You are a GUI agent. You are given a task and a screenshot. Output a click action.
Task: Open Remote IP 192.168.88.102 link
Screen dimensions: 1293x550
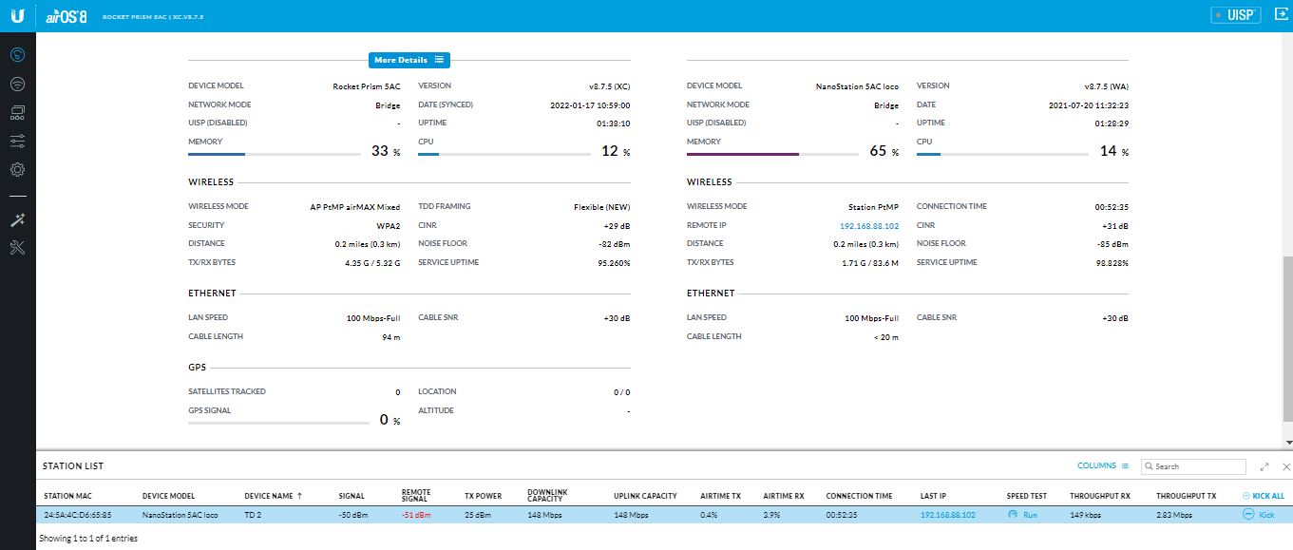(x=868, y=226)
